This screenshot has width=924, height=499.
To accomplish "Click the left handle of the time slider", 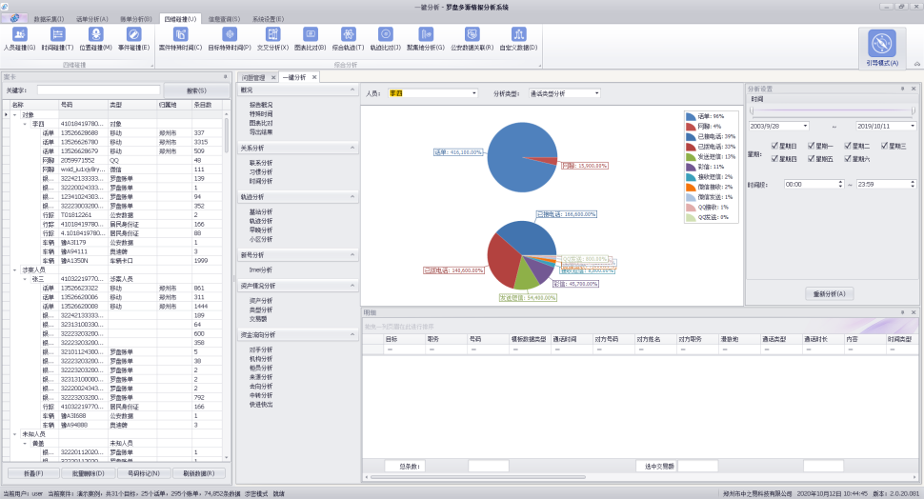I will [x=752, y=111].
